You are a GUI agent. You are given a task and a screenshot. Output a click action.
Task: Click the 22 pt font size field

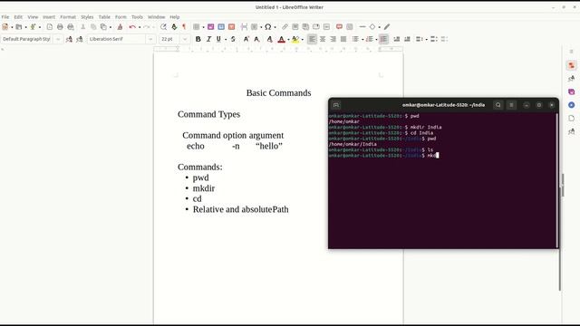pyautogui.click(x=169, y=39)
